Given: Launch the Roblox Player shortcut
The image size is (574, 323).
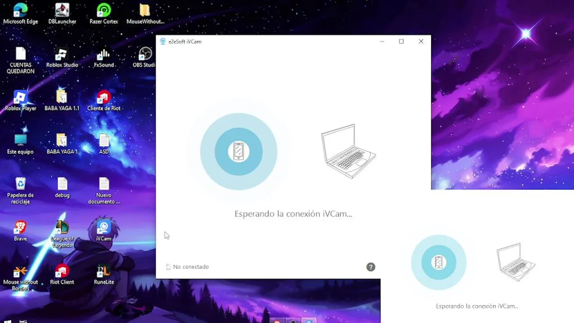Looking at the screenshot, I should 20,100.
